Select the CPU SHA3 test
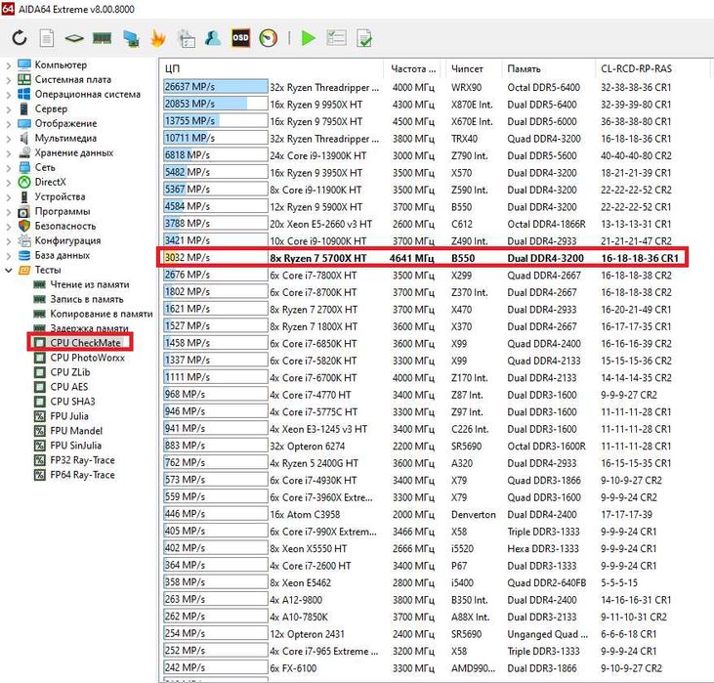 (72, 402)
